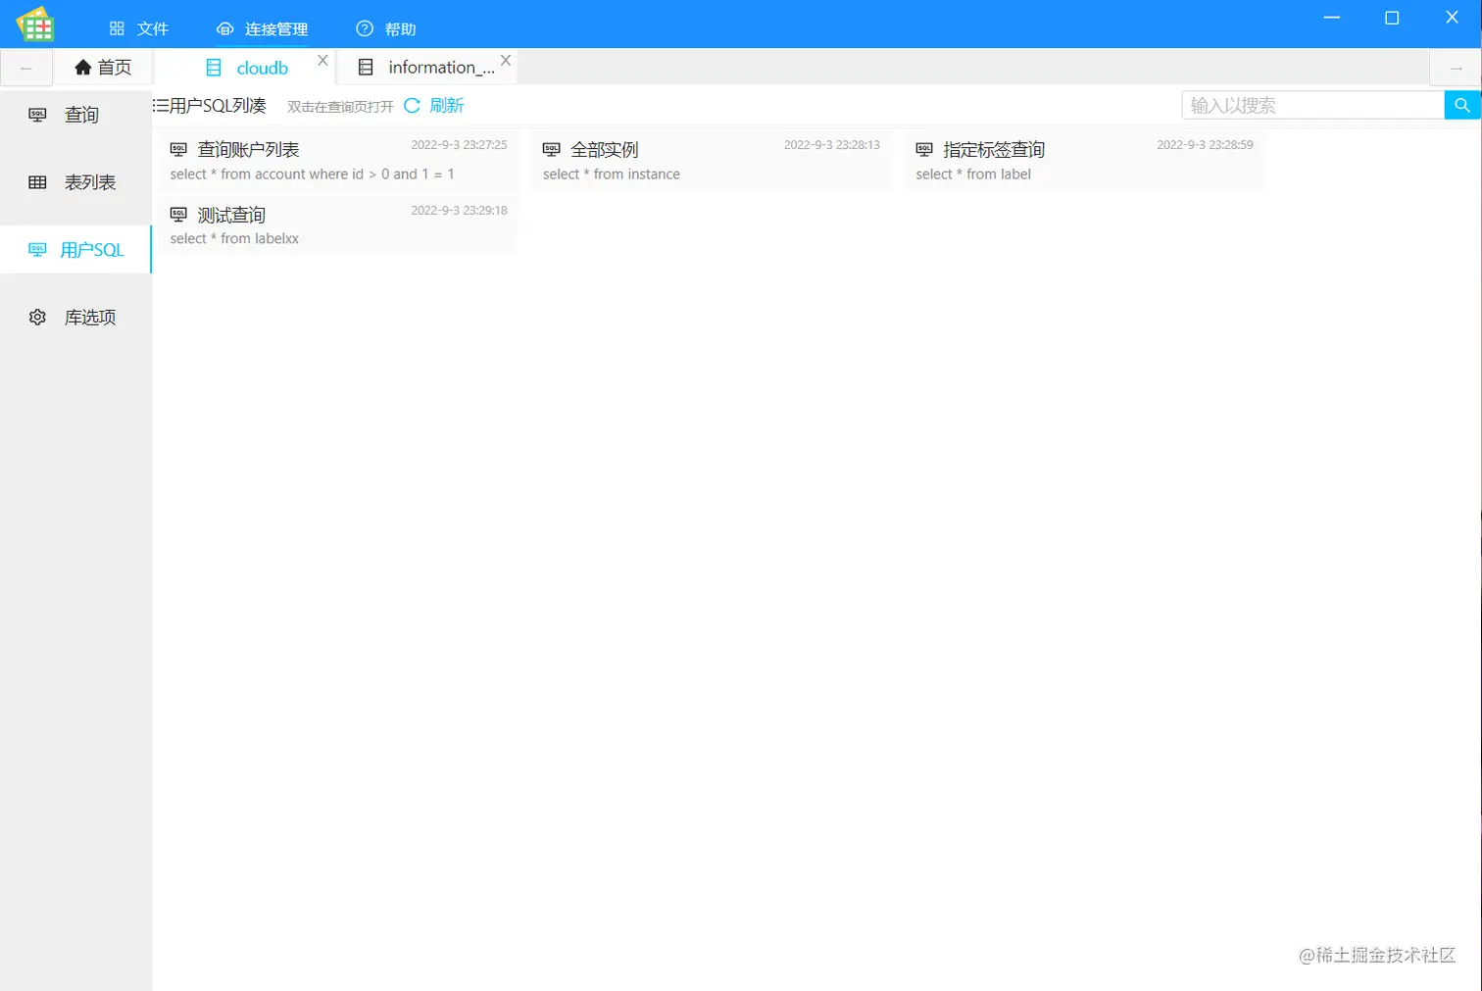
Task: Click the app logo icon
Action: click(x=35, y=25)
